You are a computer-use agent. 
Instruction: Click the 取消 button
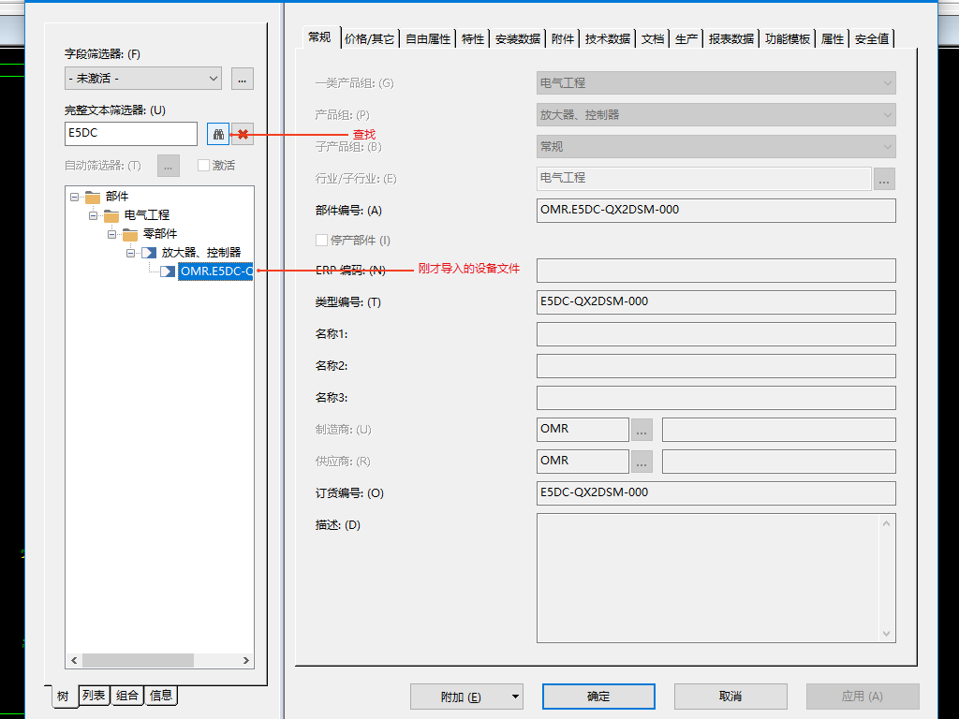[730, 697]
